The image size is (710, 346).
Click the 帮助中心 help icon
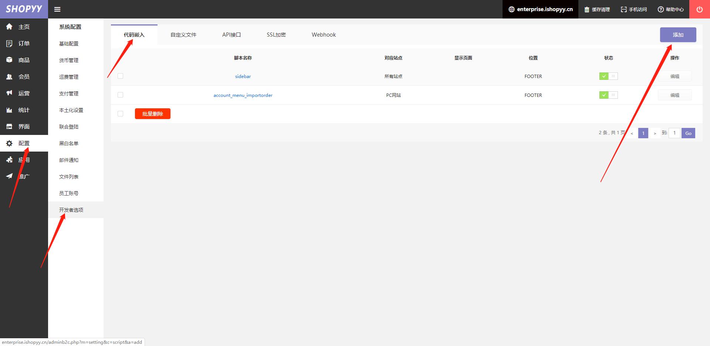coord(660,9)
